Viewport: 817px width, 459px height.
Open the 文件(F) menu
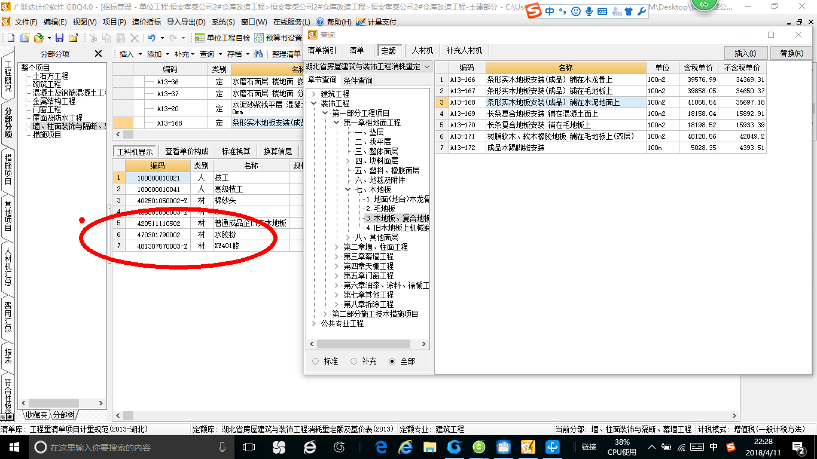(x=26, y=22)
